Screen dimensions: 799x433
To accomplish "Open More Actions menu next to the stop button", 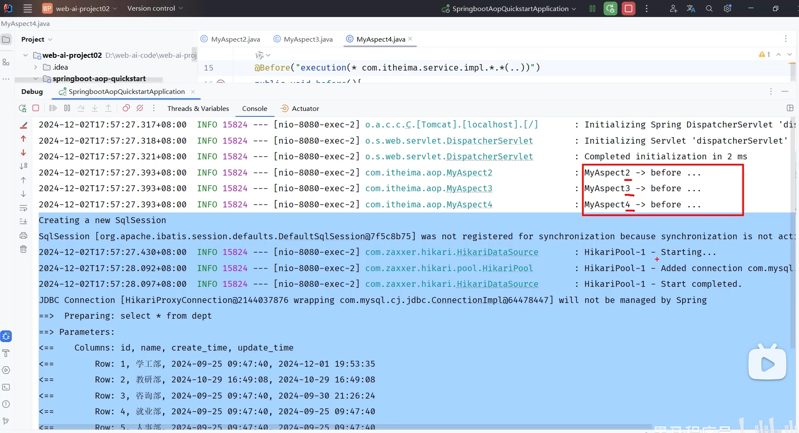I will click(646, 8).
